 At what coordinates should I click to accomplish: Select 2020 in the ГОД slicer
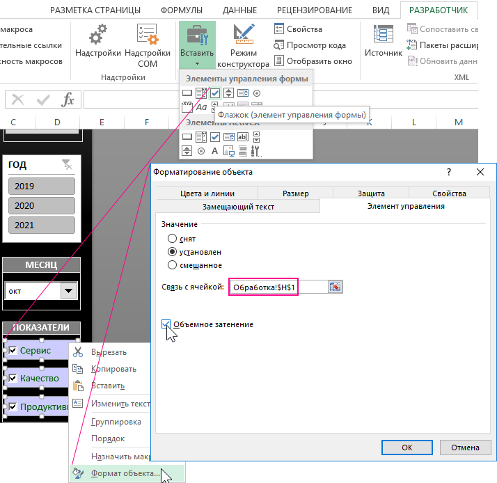[41, 206]
